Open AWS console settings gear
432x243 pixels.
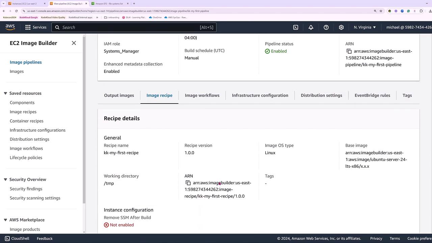[x=341, y=27]
